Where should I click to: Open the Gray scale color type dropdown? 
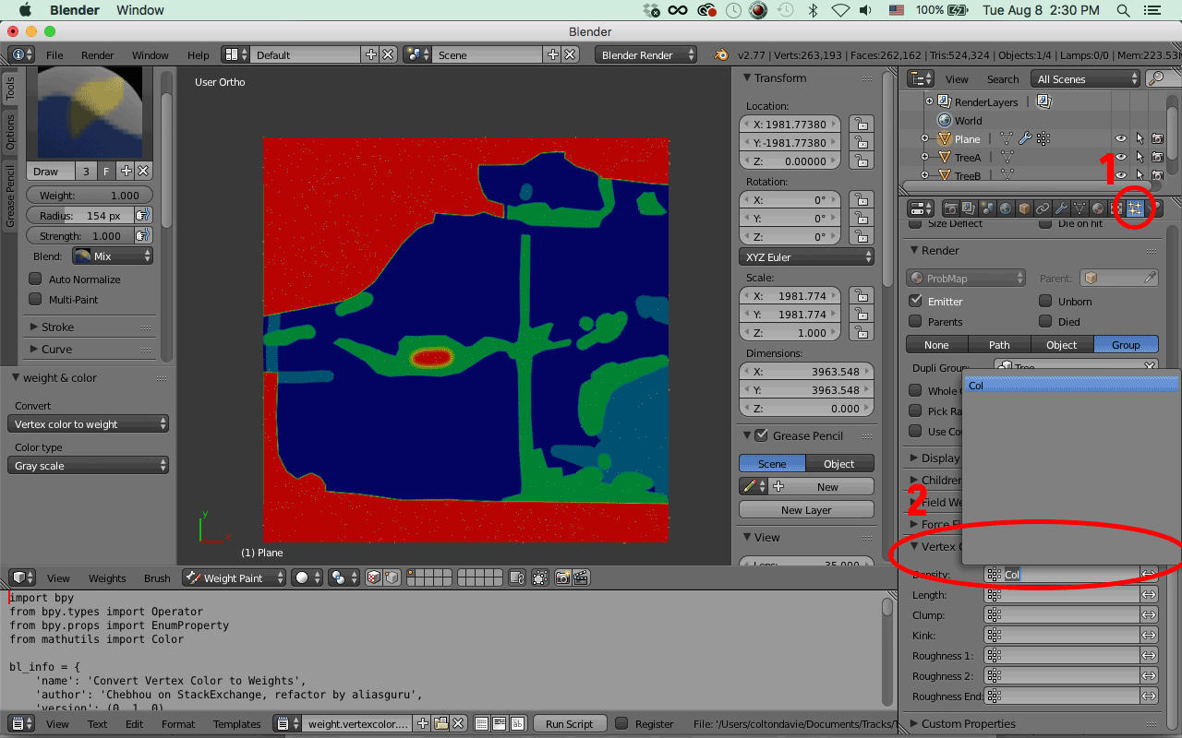[90, 466]
